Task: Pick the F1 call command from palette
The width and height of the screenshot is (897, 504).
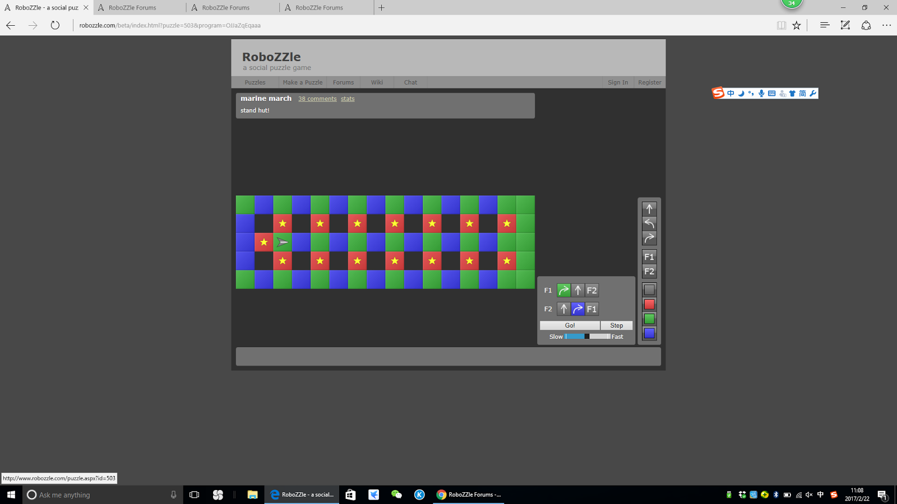Action: pyautogui.click(x=649, y=256)
